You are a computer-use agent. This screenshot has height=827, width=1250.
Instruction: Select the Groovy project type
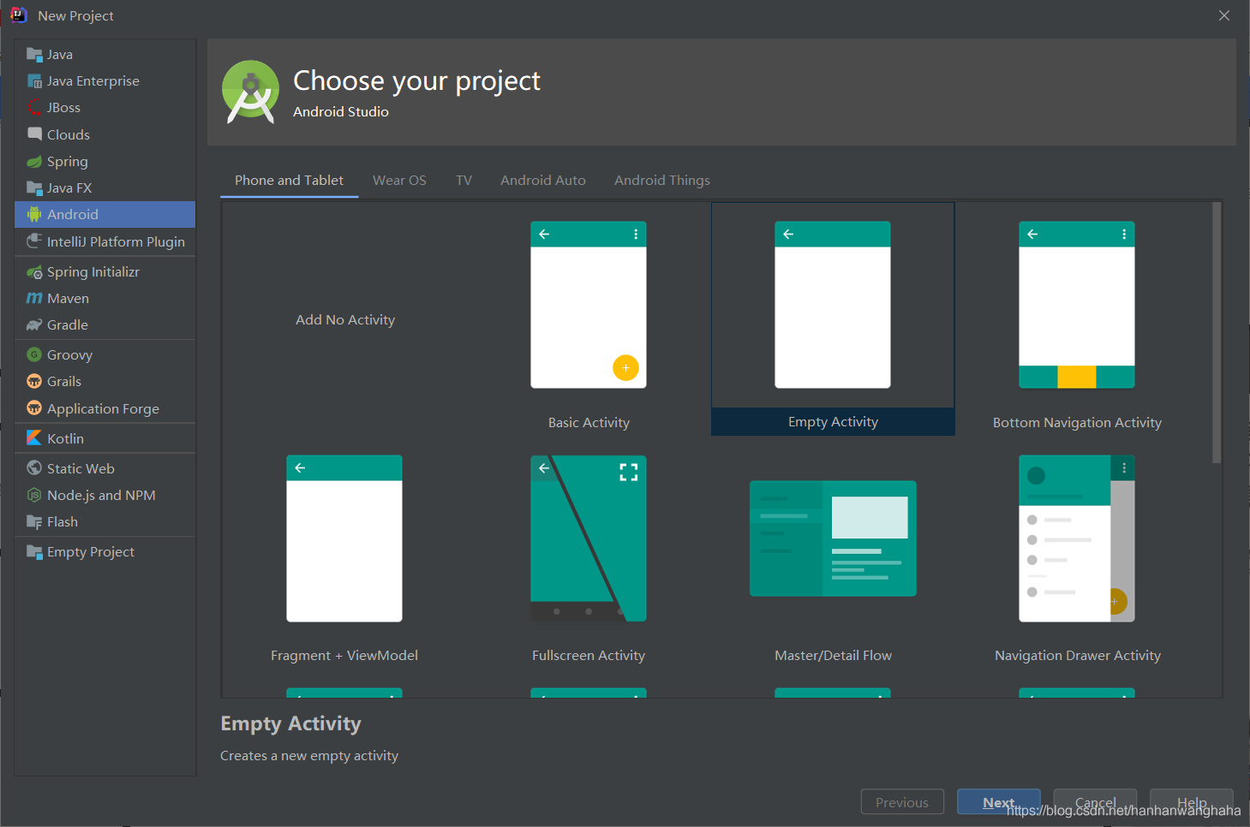pos(69,354)
